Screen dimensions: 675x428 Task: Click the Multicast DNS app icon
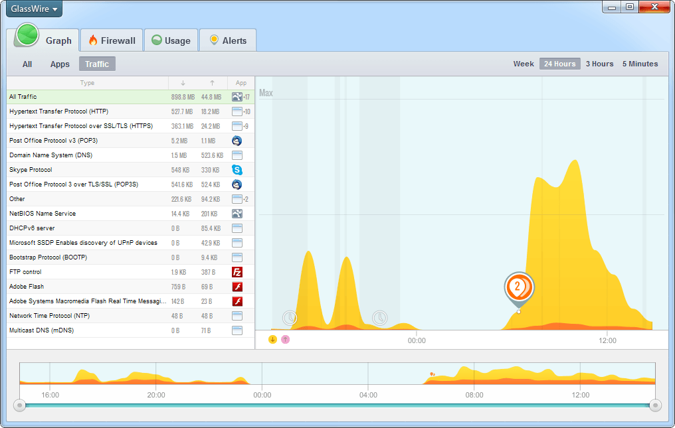click(237, 330)
